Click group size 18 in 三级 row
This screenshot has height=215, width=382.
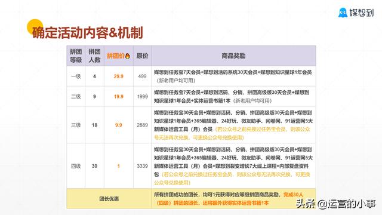[94, 125]
